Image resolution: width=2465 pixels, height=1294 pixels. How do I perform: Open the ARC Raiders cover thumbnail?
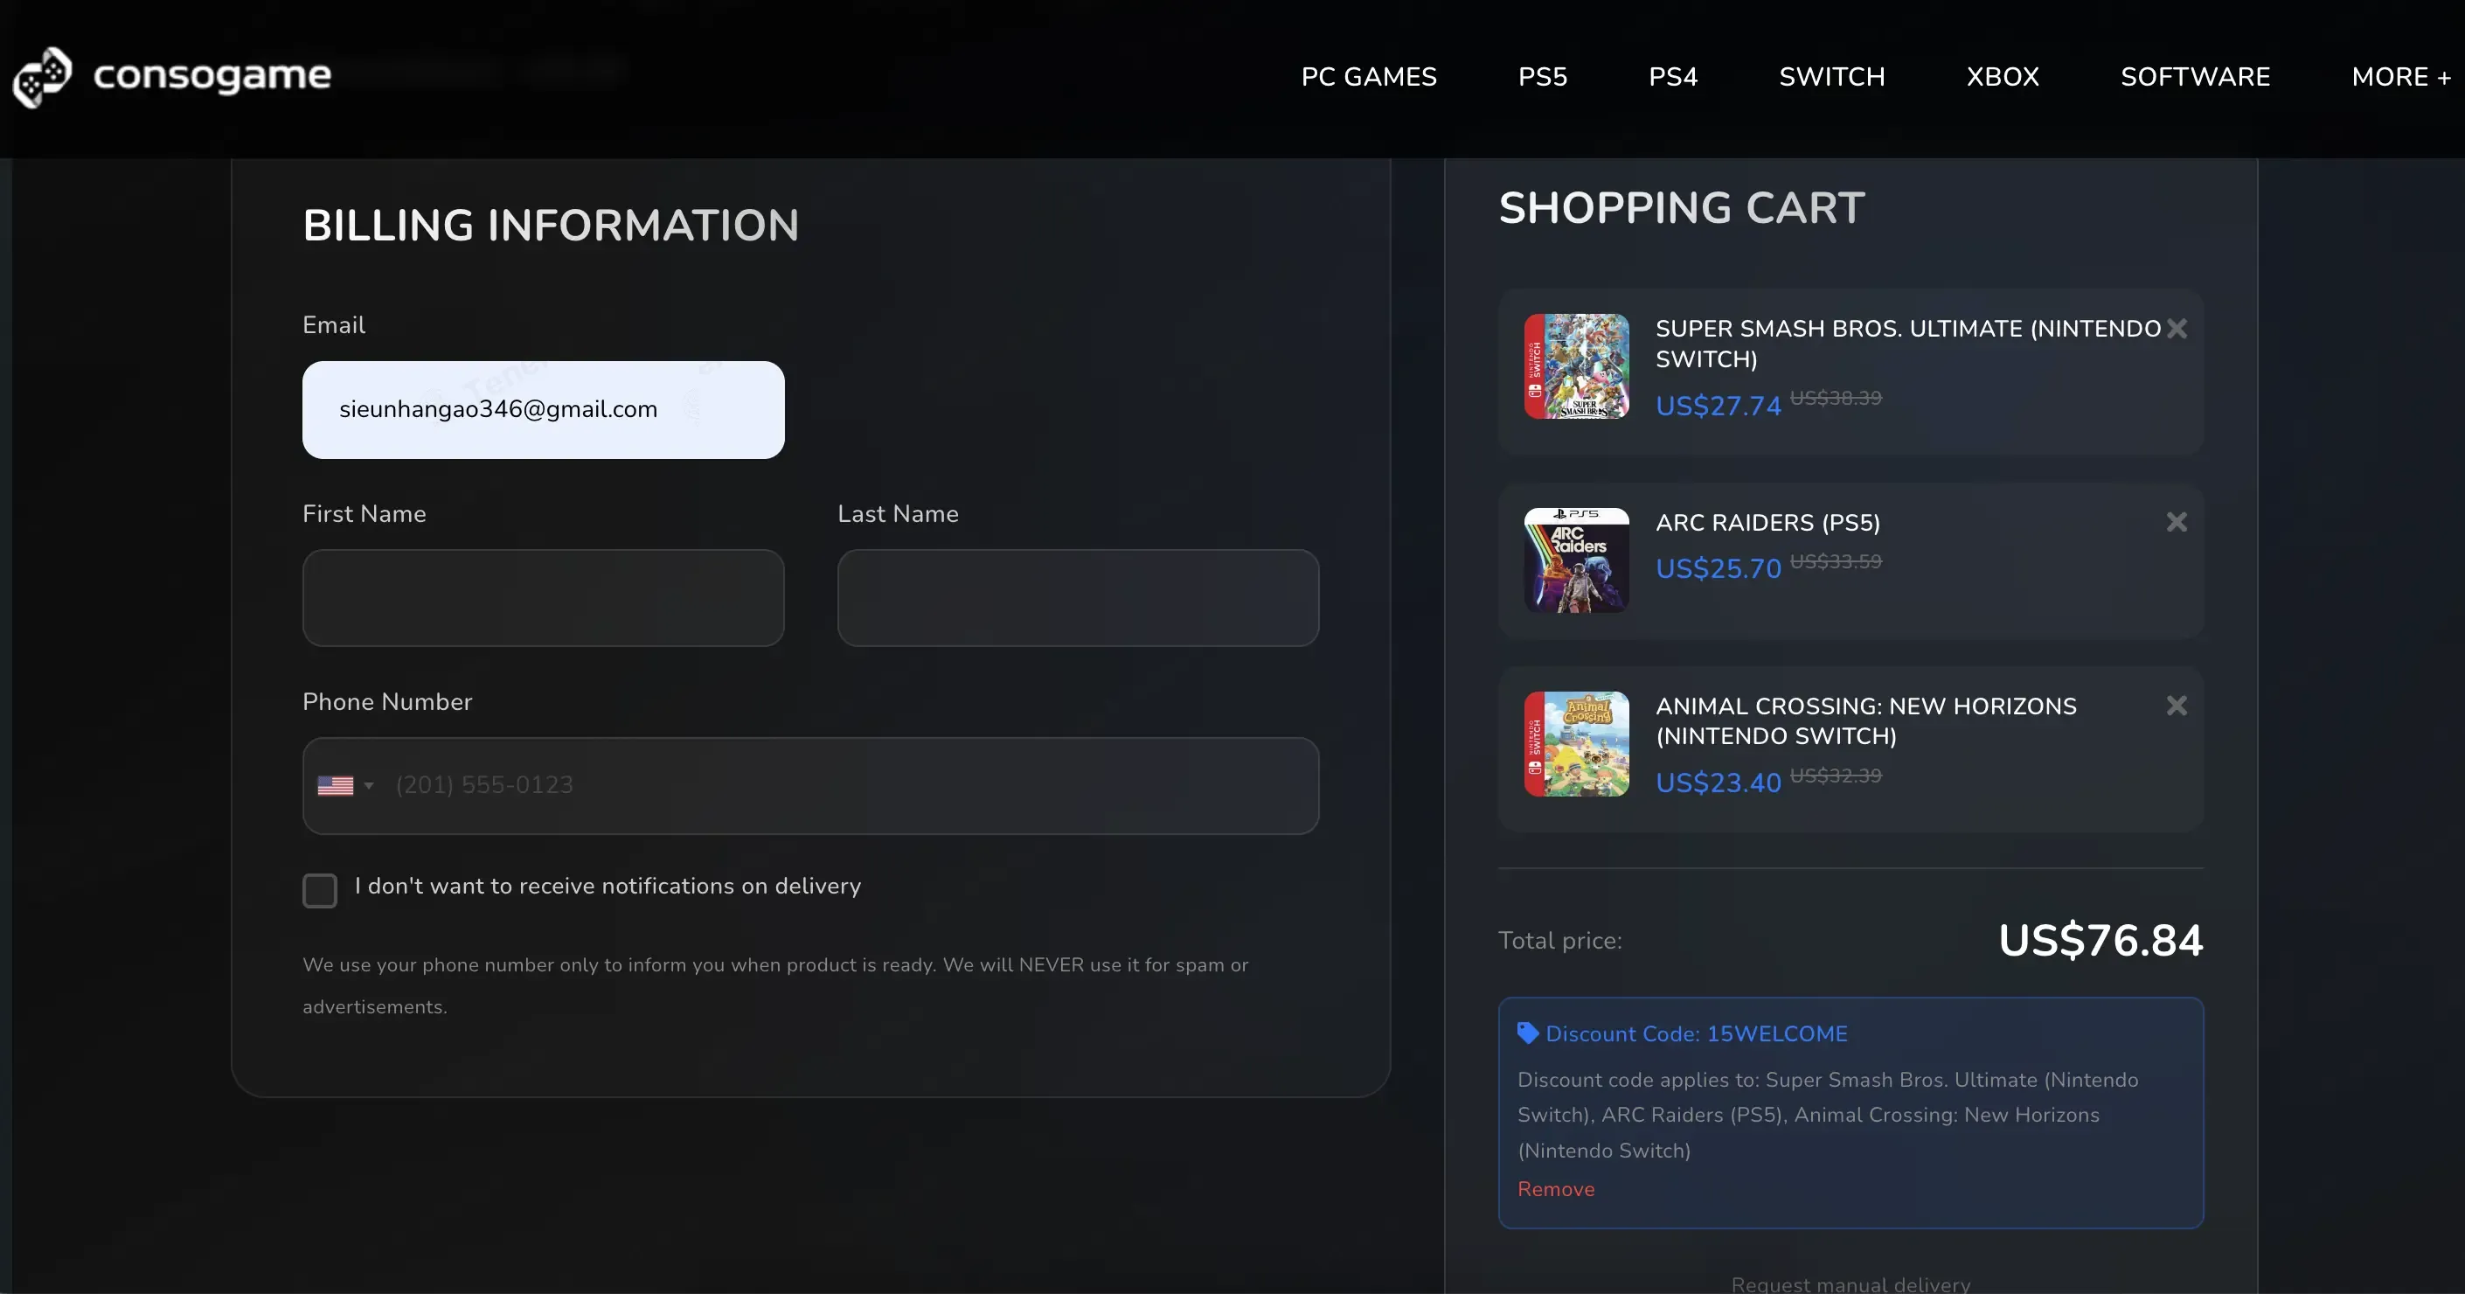1576,560
